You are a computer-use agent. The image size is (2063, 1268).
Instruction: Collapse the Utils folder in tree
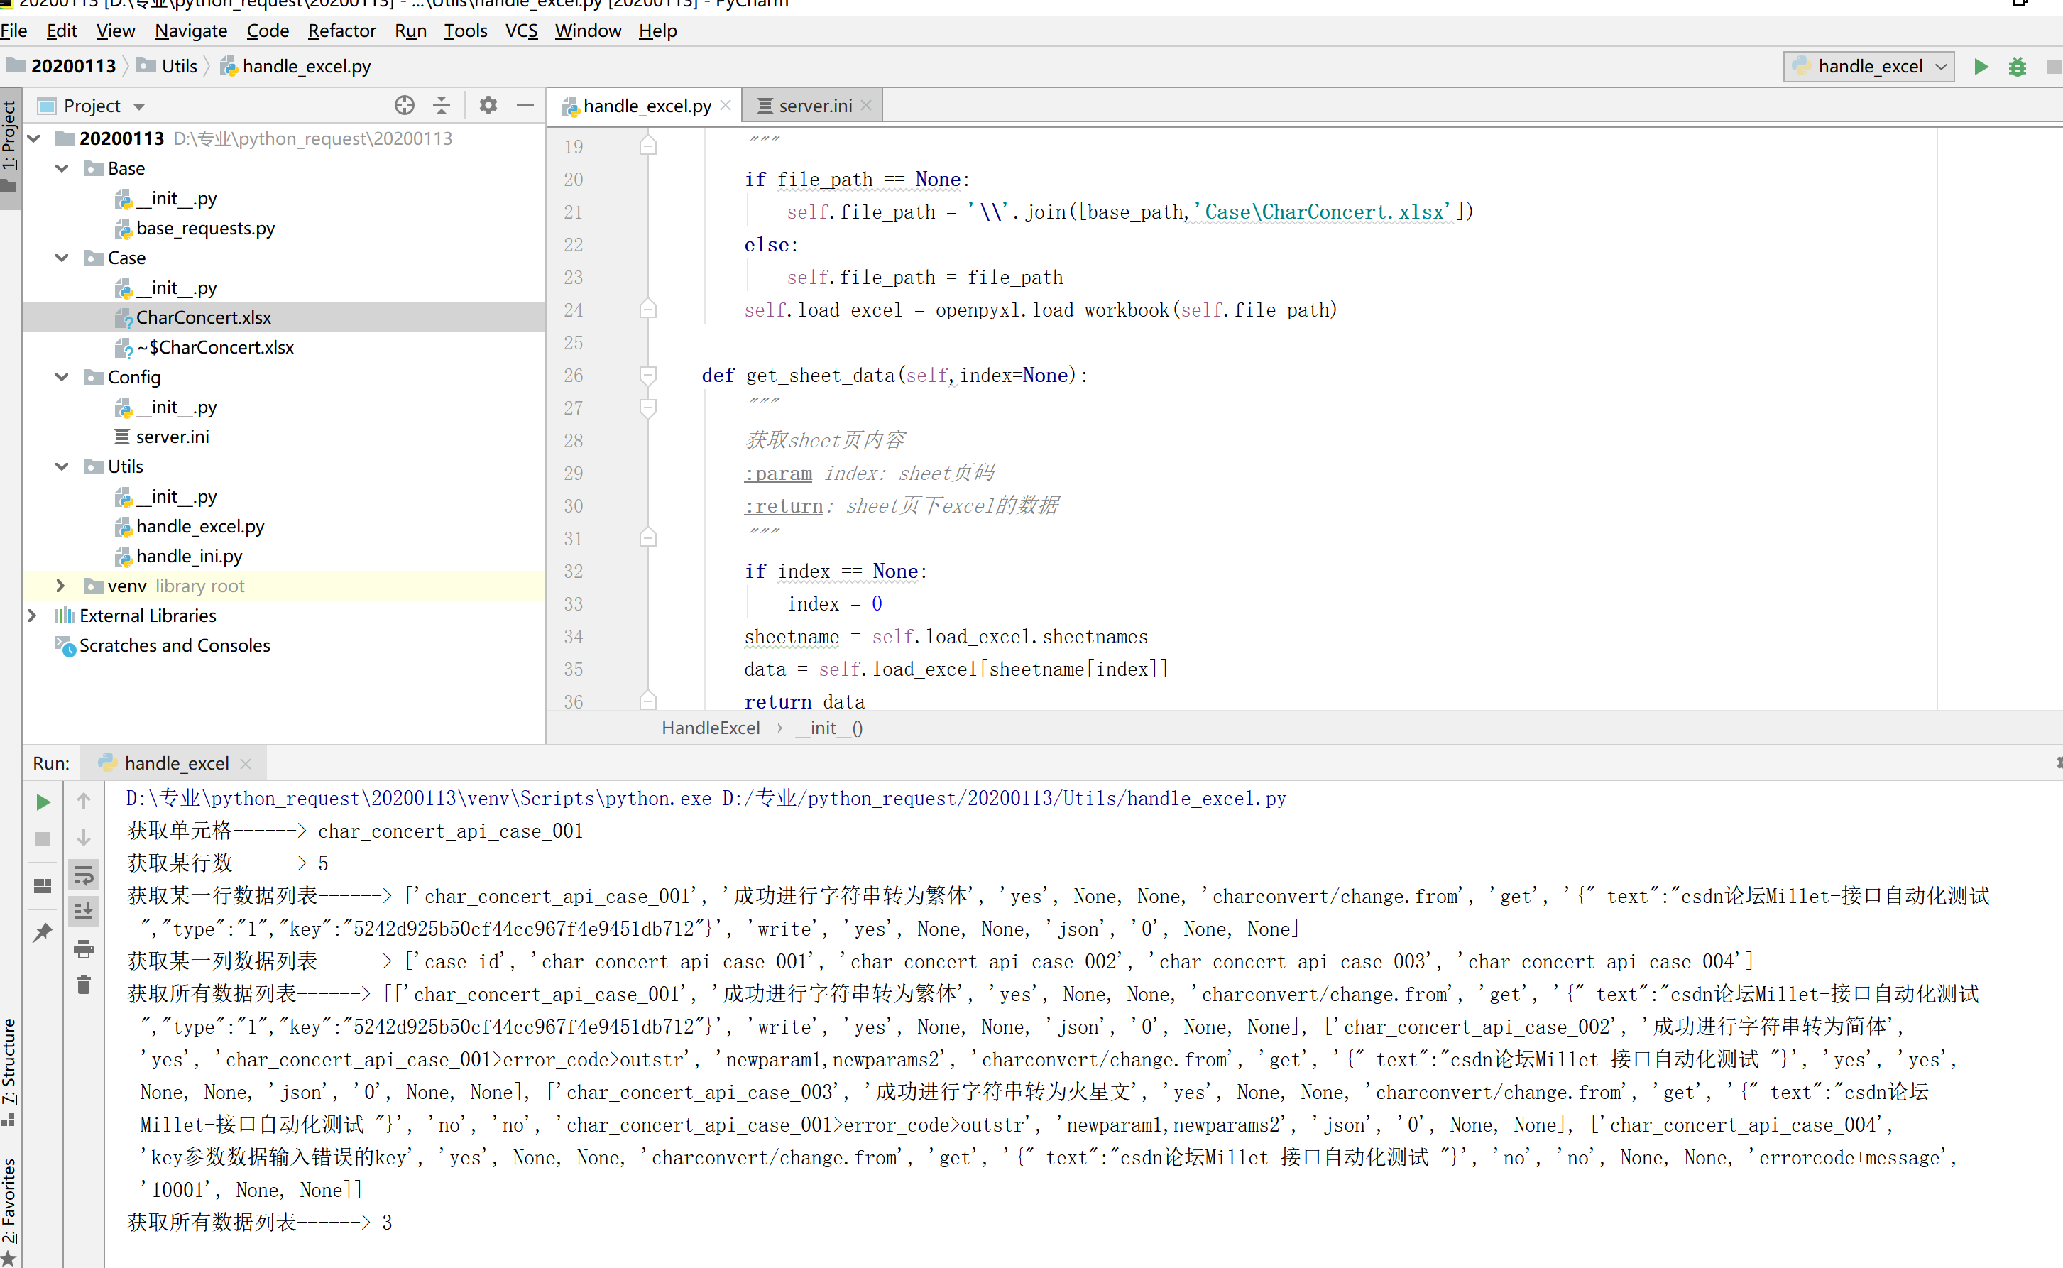pos(61,466)
